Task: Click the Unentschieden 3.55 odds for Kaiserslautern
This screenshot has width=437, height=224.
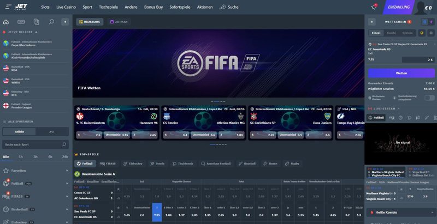Action: 117,135
